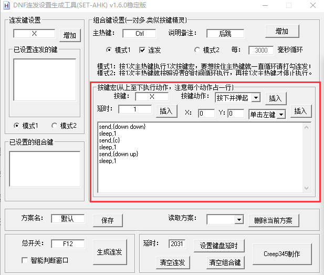
Task: Click the line 'send,{c}'
Action: pos(109,140)
